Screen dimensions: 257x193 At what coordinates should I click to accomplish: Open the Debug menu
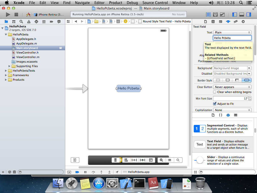132,3
